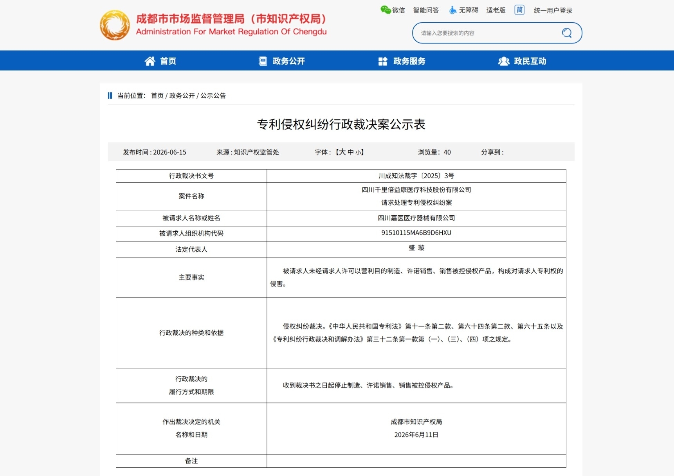The image size is (674, 476).
Task: Click the Chengdu administration emblem logo
Action: coord(115,25)
